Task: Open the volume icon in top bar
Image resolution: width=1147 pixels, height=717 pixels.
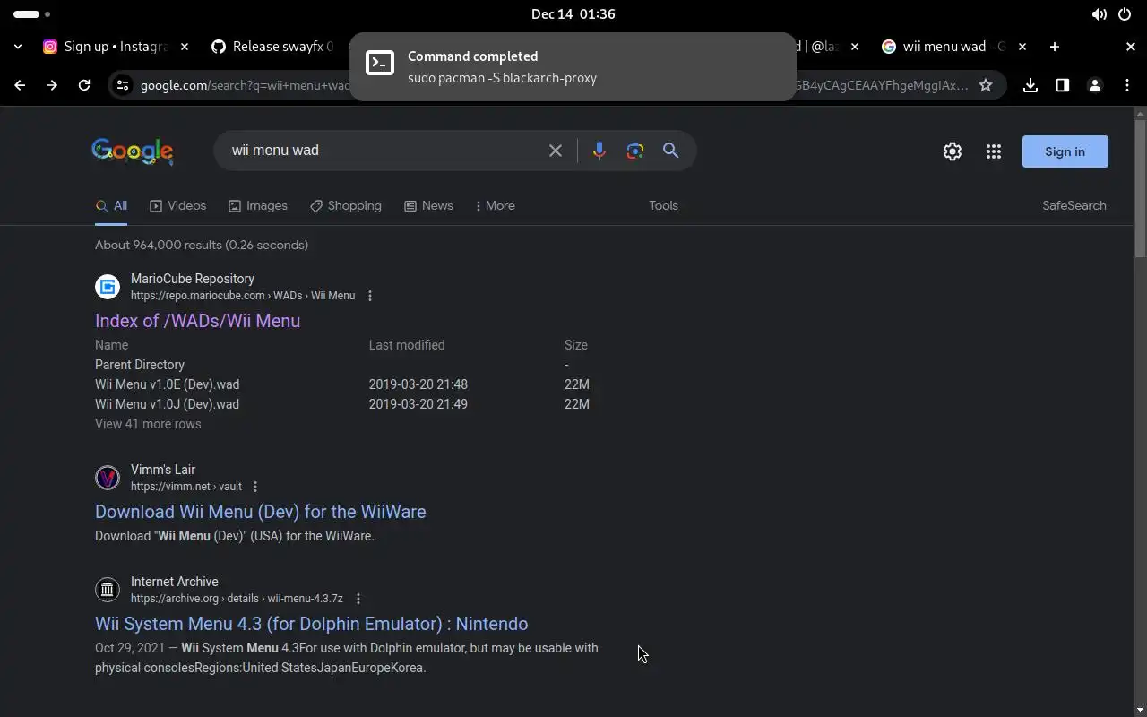Action: (1099, 14)
